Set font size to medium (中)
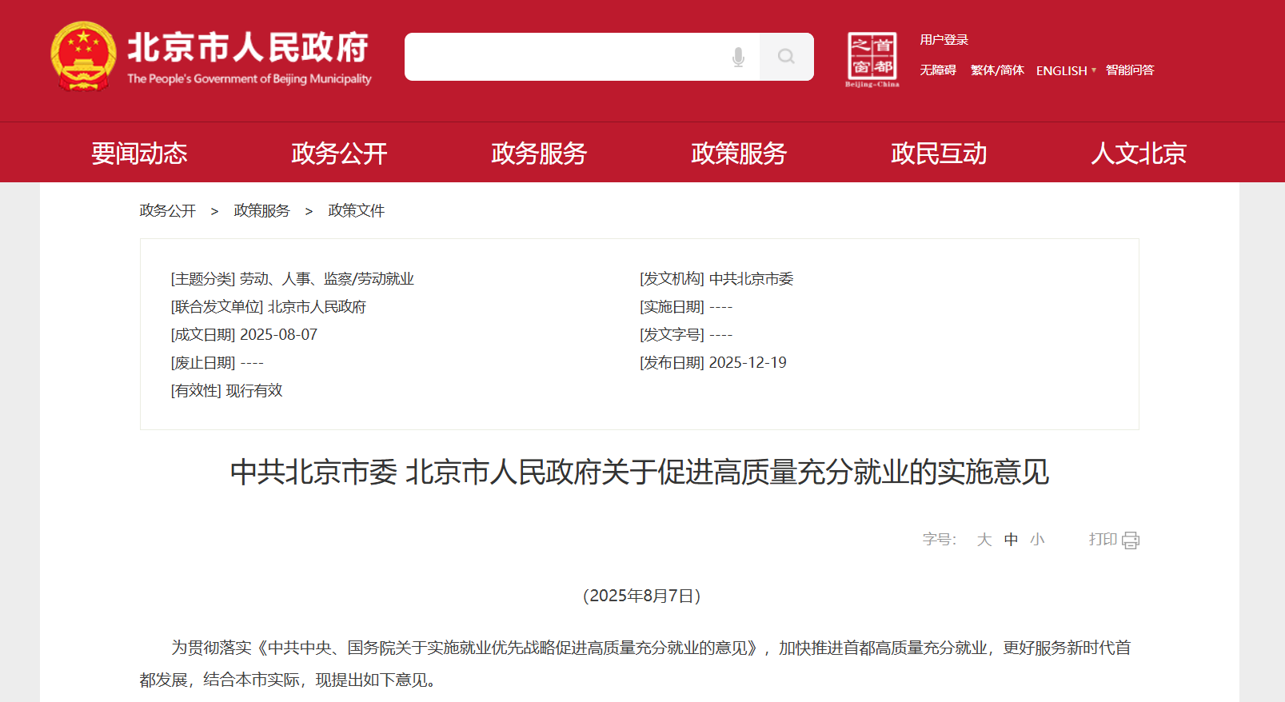This screenshot has width=1285, height=702. (1011, 540)
